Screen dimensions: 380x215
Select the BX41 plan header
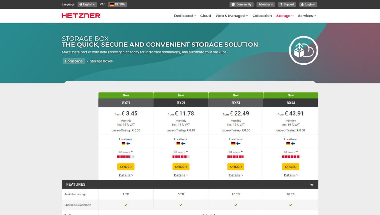[291, 103]
